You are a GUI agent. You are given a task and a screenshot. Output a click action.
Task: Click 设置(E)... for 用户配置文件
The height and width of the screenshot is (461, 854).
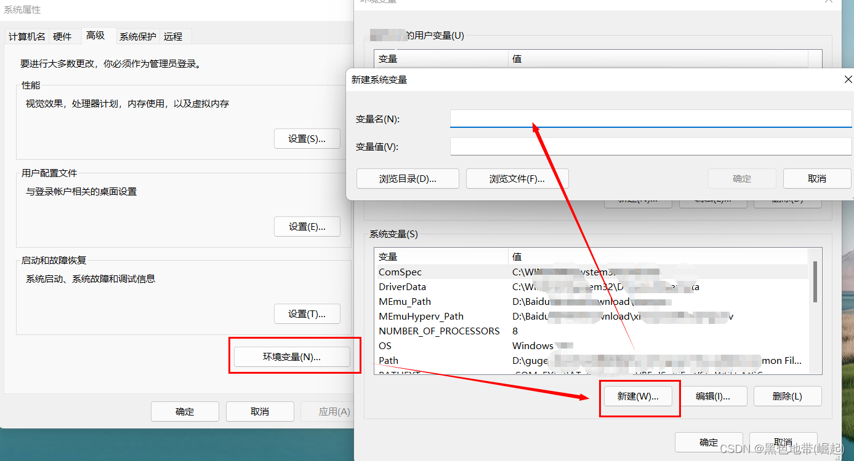pyautogui.click(x=307, y=227)
